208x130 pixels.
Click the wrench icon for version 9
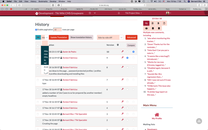tap(122, 57)
